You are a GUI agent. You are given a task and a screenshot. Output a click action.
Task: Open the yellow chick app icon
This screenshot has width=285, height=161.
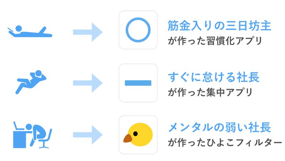click(138, 135)
